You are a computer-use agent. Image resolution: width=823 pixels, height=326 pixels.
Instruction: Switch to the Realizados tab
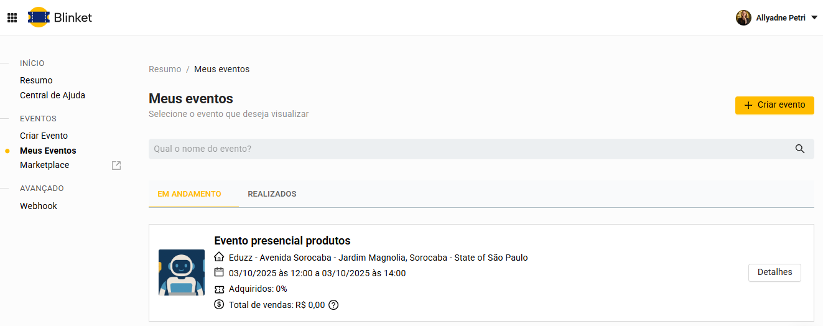(x=272, y=194)
